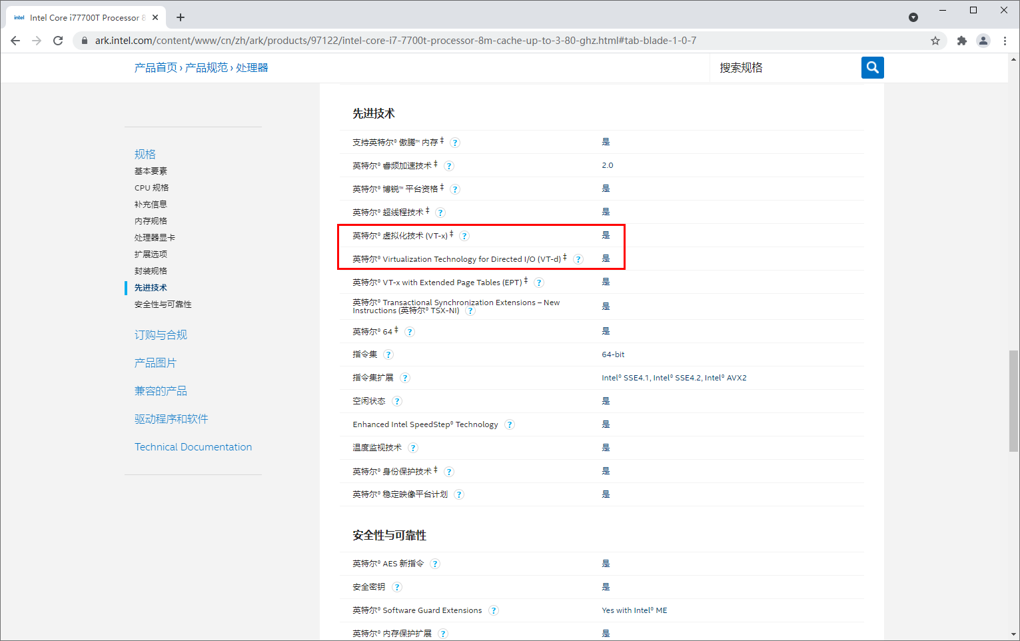Image resolution: width=1020 pixels, height=641 pixels.
Task: Jump to 封装规格 section in sidebar
Action: 151,271
